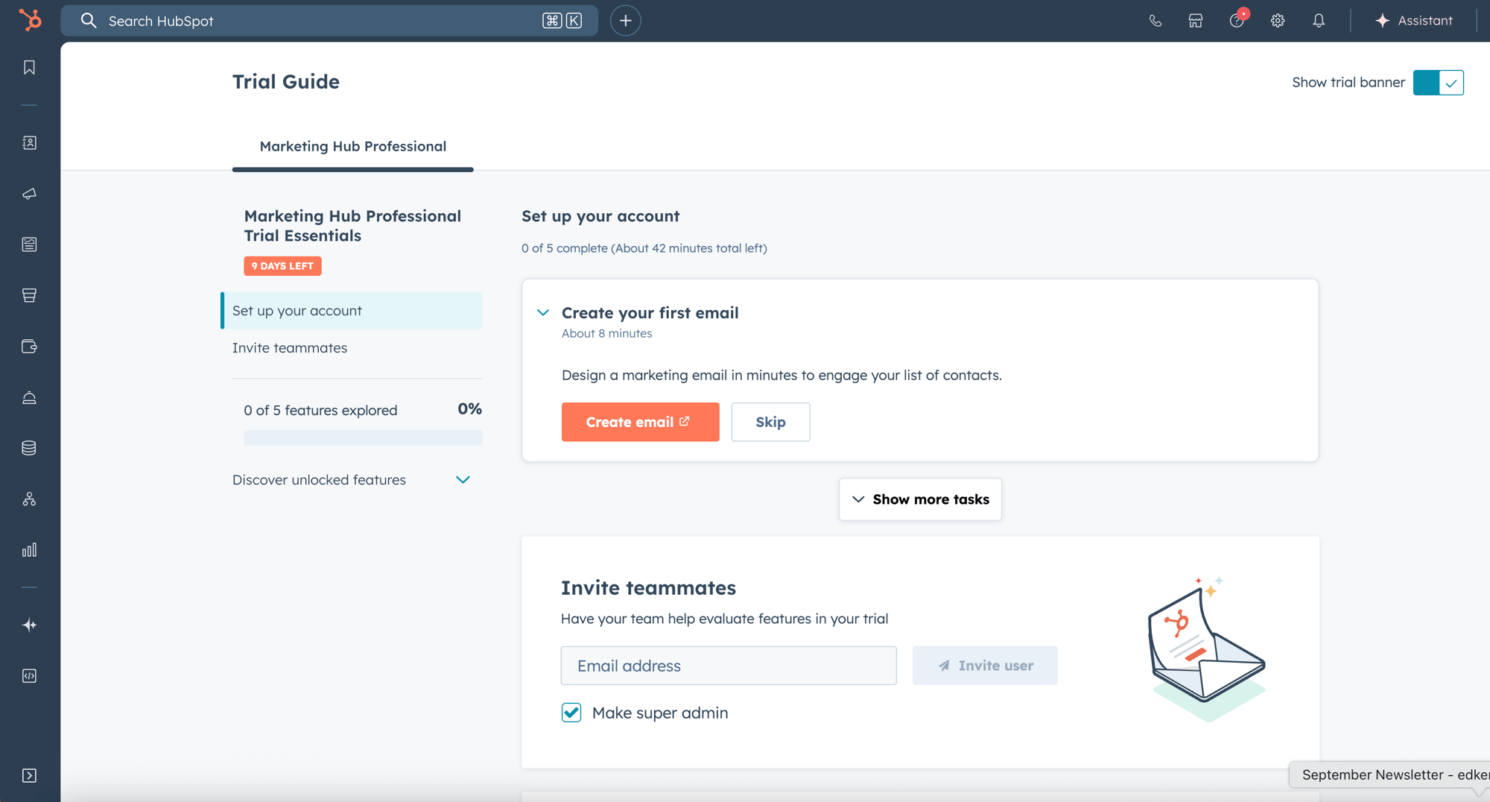Screen dimensions: 1490x802
Task: Click the '0 of 5 features explored' label
Action: click(320, 411)
